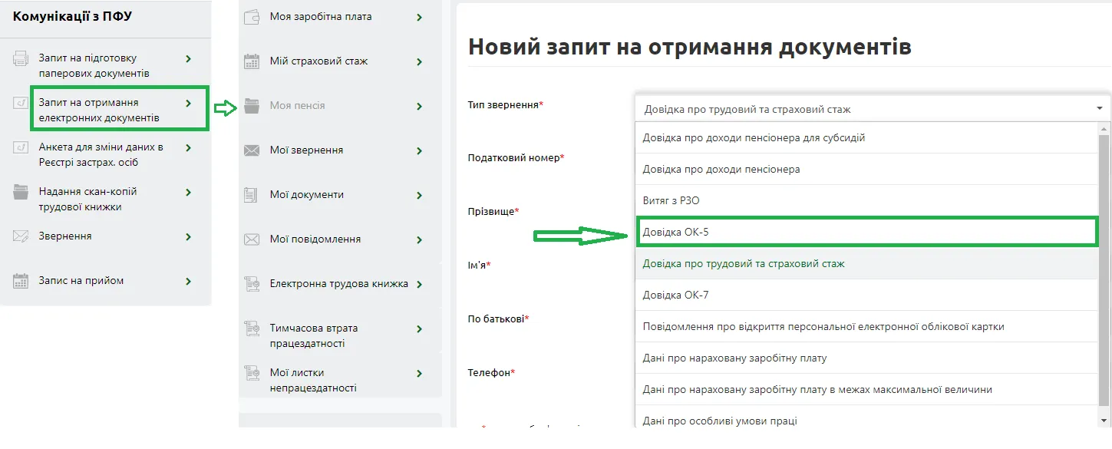Open Електронна трудова книжка section
The width and height of the screenshot is (1112, 449).
tap(340, 284)
